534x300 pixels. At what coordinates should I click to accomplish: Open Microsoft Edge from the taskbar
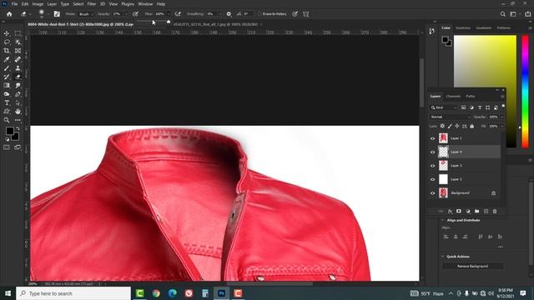(x=173, y=293)
